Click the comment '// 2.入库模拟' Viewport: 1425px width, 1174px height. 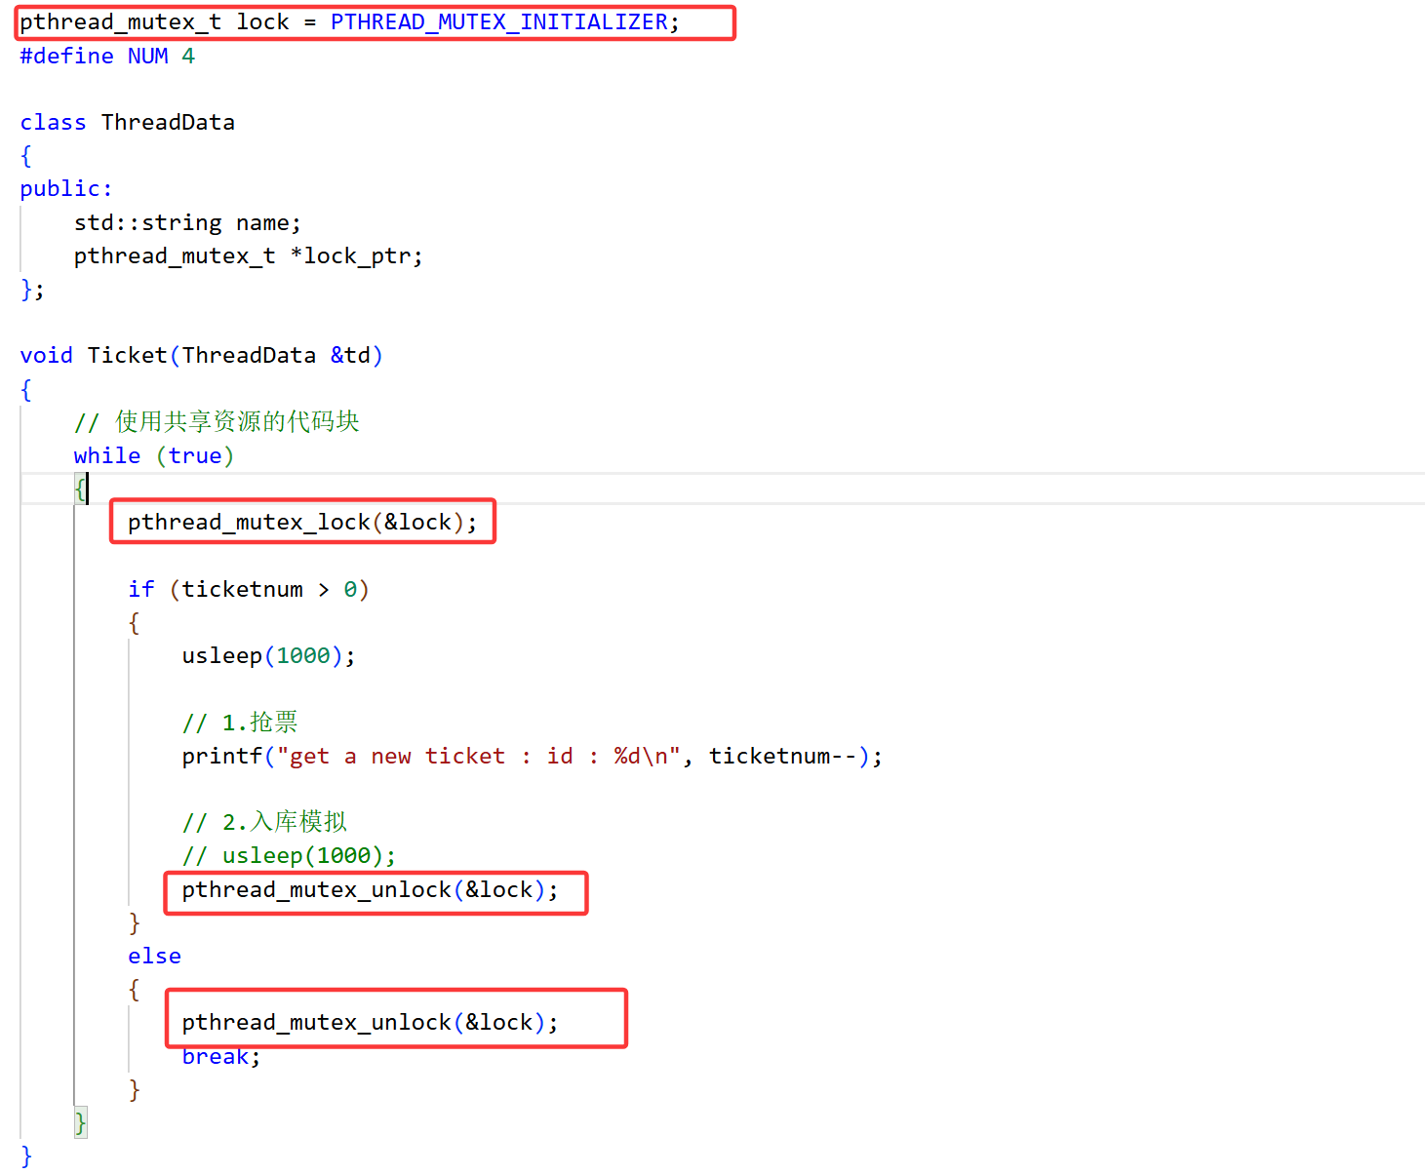pyautogui.click(x=264, y=822)
